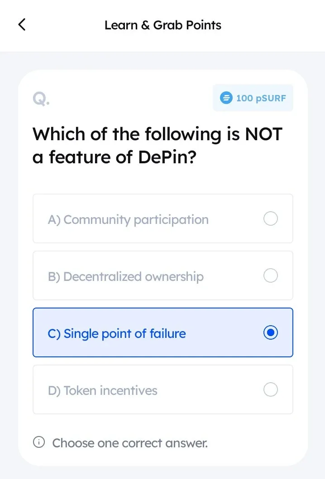Tap the "Token incentives" answer text
The image size is (325, 479).
[x=110, y=390]
